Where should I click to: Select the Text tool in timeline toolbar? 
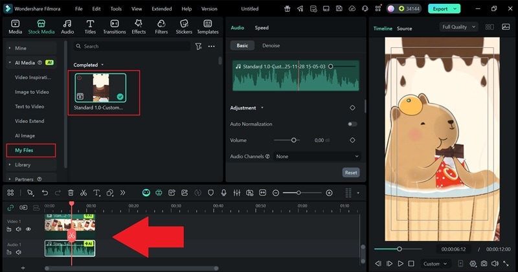[96, 193]
